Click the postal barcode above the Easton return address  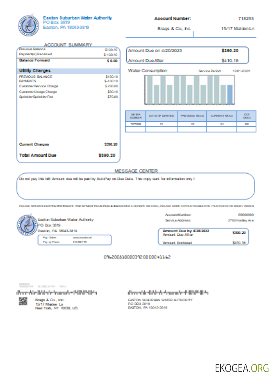[x=169, y=293]
